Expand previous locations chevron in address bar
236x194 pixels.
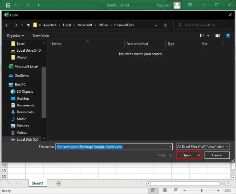pos(156,25)
